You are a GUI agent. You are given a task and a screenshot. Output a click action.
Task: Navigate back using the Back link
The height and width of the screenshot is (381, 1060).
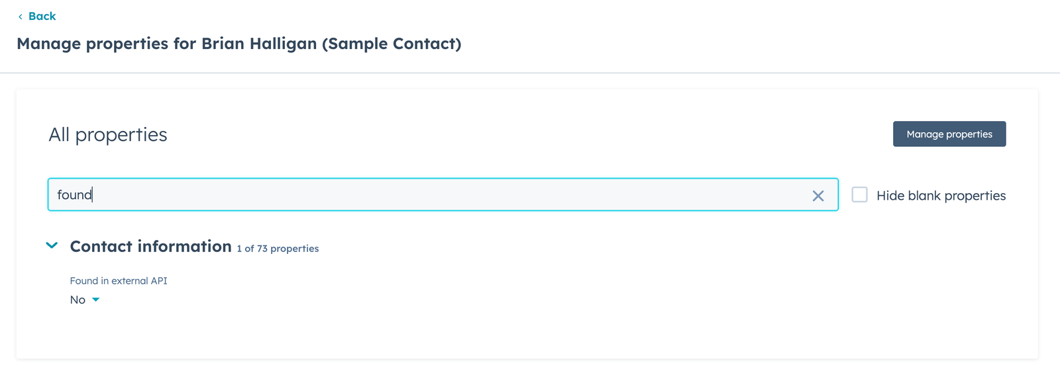click(41, 16)
